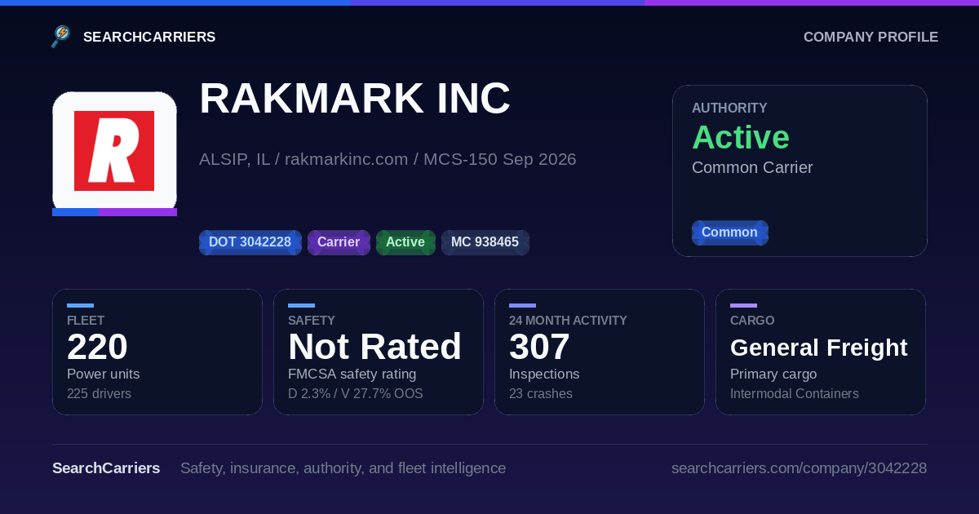Click the SearchCarriers footer brand name
The width and height of the screenshot is (979, 514).
106,468
